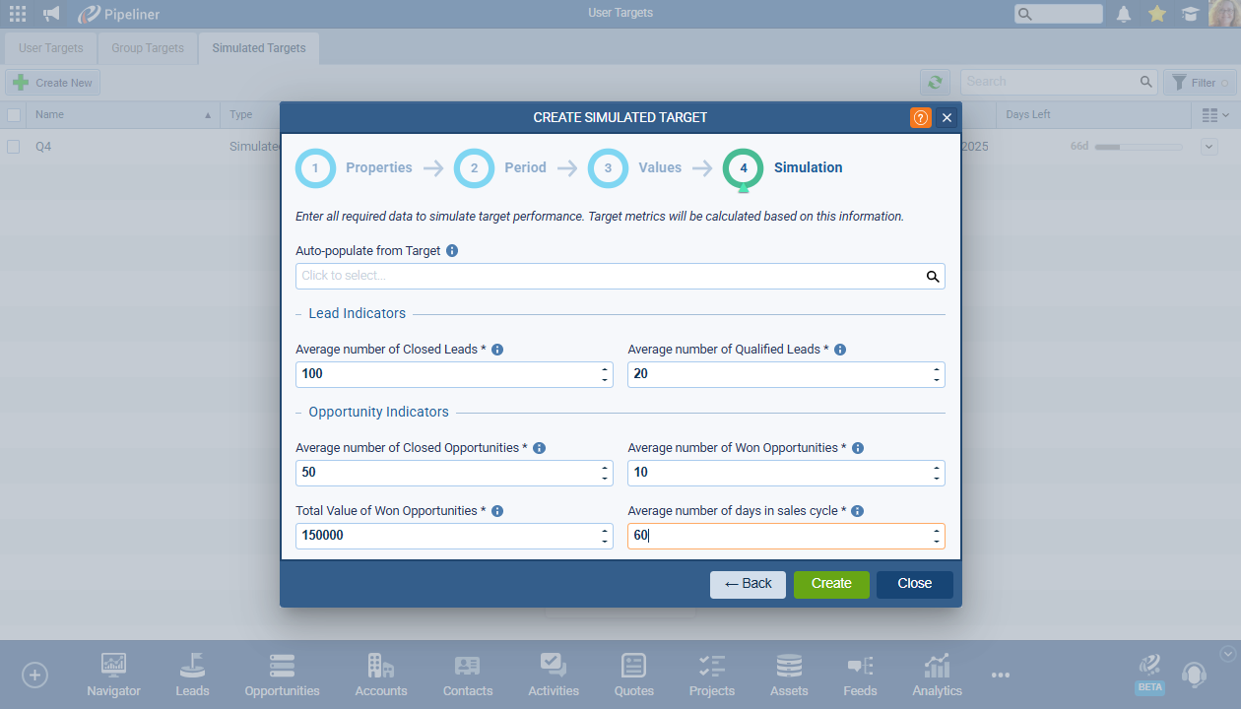Image resolution: width=1241 pixels, height=709 pixels.
Task: Open Analytics from the bottom bar
Action: click(x=937, y=676)
